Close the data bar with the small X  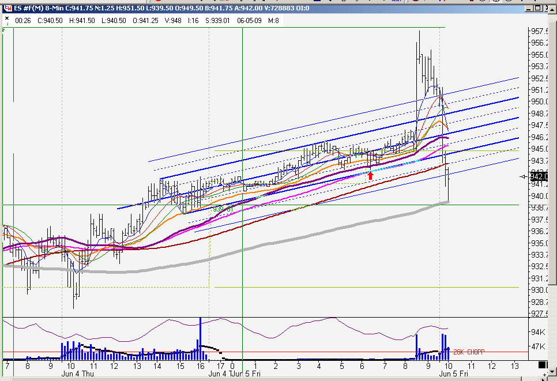(7, 18)
